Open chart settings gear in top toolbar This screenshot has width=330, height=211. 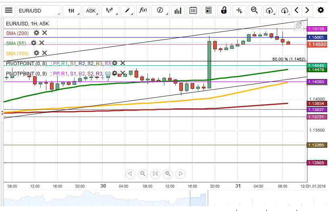tap(320, 10)
